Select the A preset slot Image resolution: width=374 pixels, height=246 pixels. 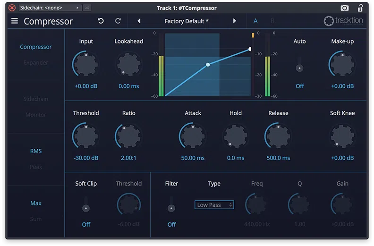point(255,21)
